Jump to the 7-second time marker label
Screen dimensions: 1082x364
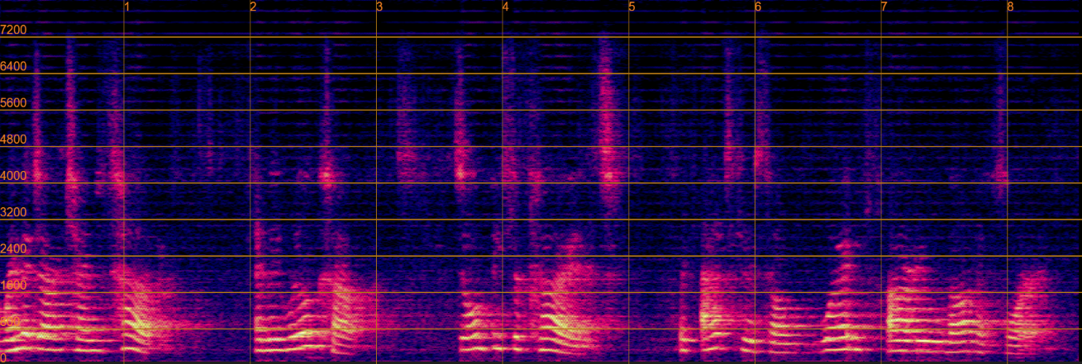(x=884, y=7)
